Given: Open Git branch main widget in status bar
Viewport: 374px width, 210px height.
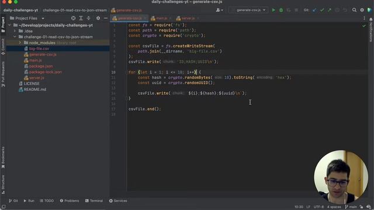Looking at the screenshot, I should (351, 206).
